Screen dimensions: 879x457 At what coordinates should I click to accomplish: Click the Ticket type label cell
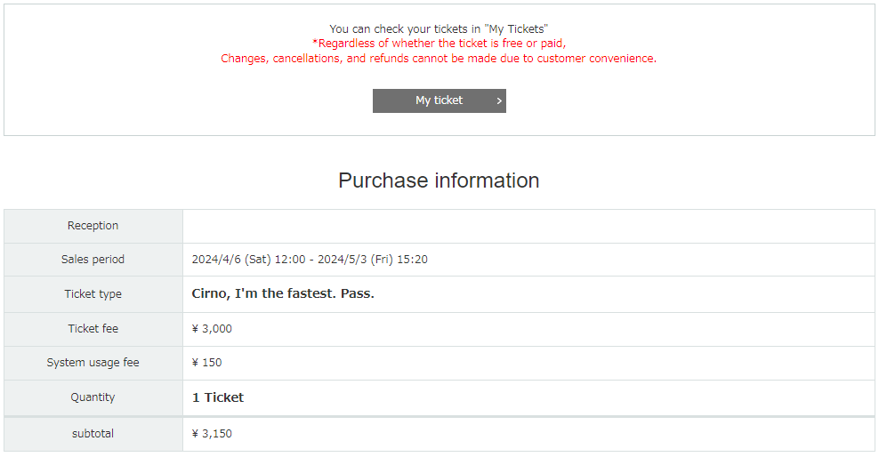[x=93, y=294]
